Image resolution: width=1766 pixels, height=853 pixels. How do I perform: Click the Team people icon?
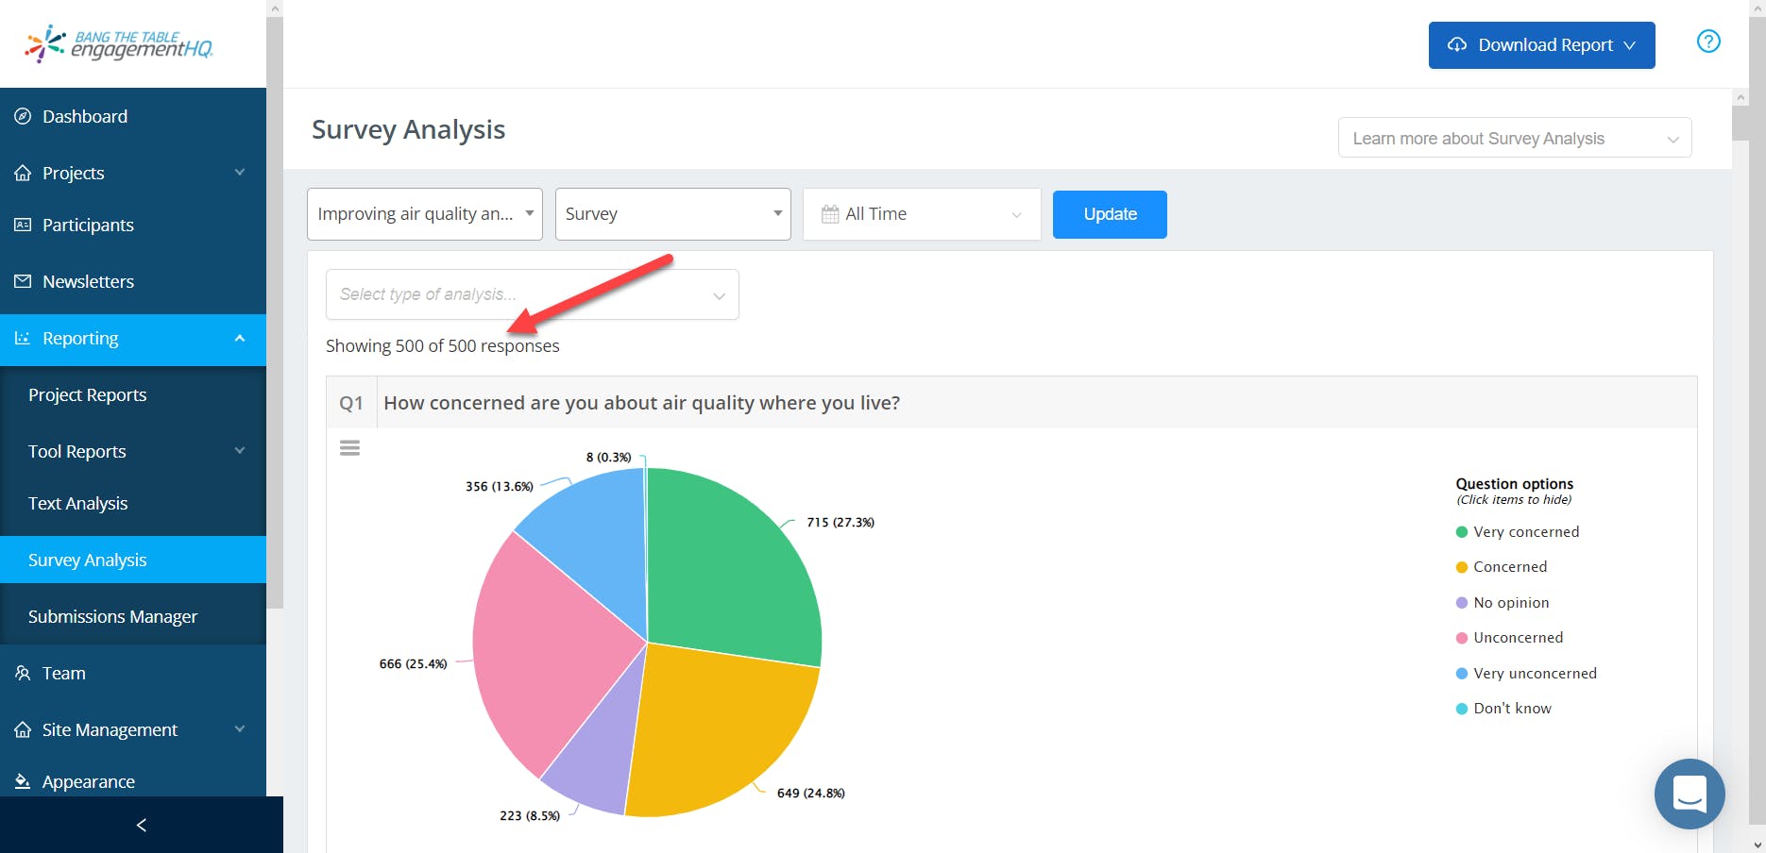[x=23, y=673]
